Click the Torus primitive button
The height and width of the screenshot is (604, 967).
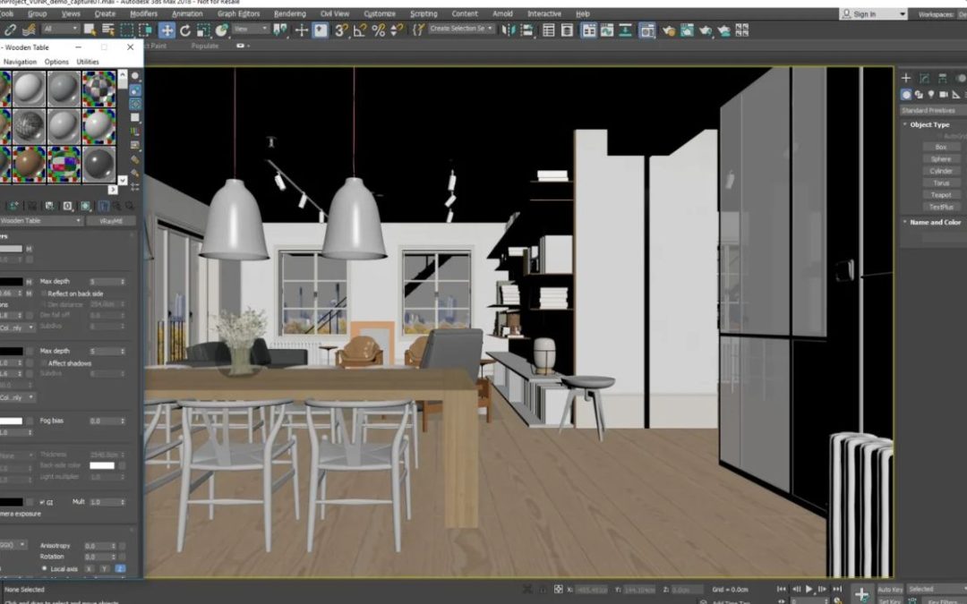point(941,183)
